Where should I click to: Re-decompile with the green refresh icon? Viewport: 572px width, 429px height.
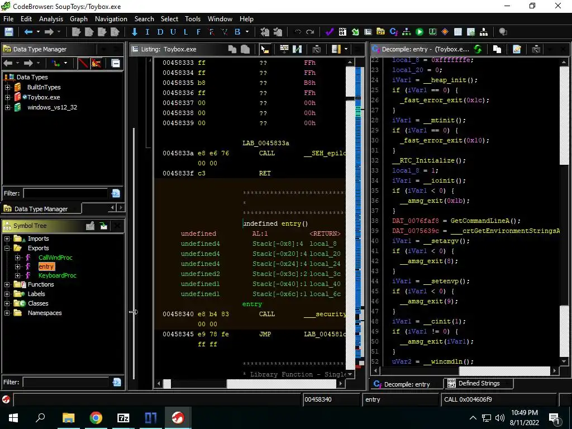point(478,49)
